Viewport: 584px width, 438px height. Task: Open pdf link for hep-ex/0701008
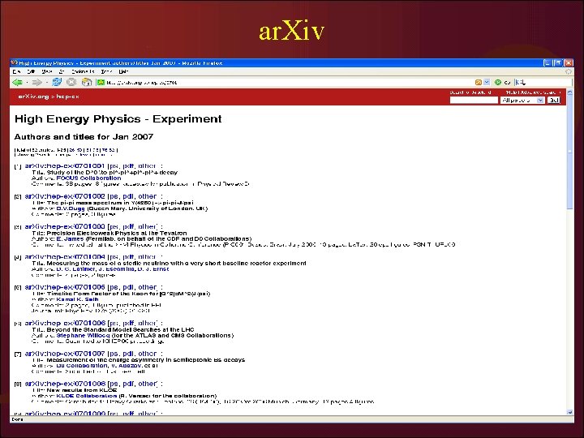click(128, 384)
